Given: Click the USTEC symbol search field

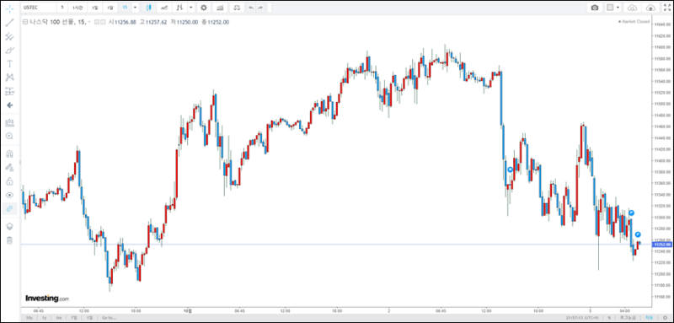Looking at the screenshot, I should [x=39, y=8].
